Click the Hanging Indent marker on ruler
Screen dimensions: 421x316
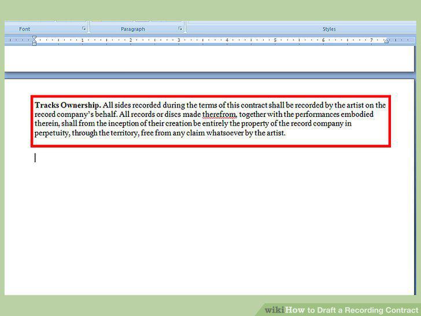(34, 41)
